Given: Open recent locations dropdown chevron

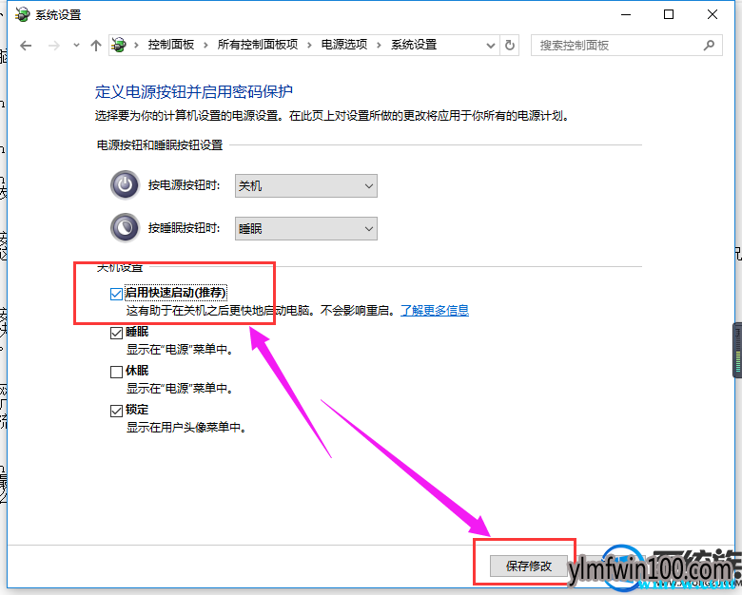Looking at the screenshot, I should 76,46.
